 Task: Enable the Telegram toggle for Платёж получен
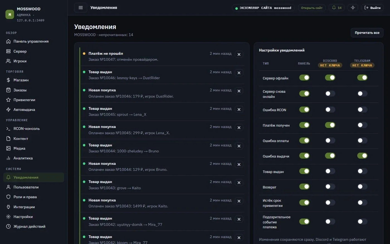click(x=362, y=125)
